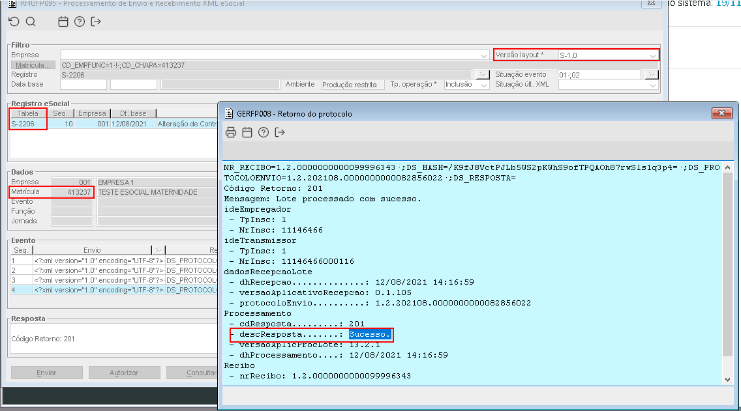
Task: Click the exit icon in GERFP008 window
Action: pos(280,133)
